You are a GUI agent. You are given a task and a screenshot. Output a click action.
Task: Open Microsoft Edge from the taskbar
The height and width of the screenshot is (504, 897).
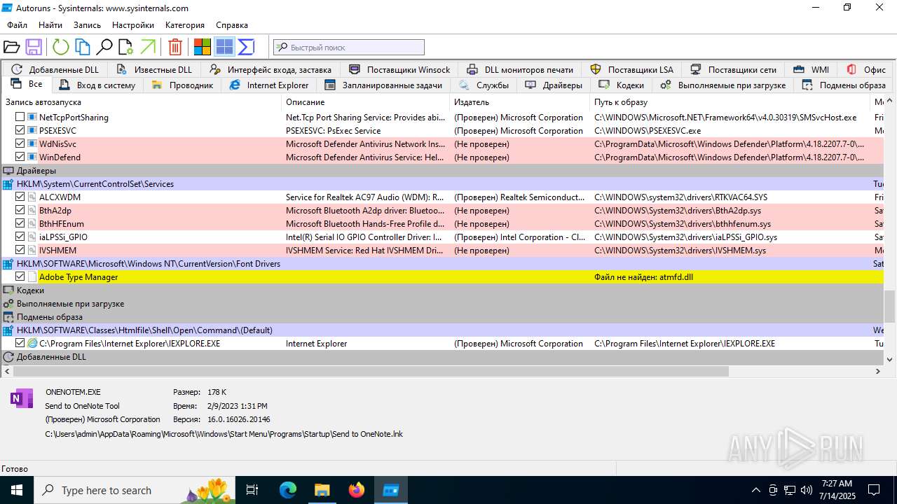288,490
